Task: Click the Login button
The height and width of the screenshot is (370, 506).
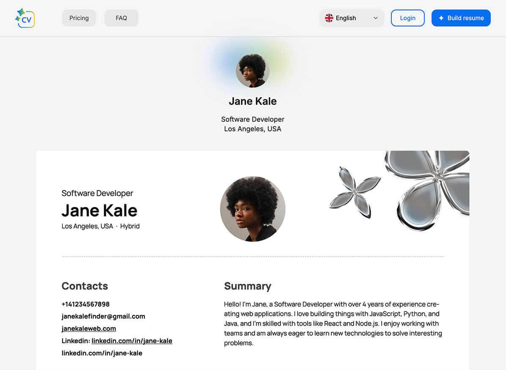Action: click(x=407, y=18)
